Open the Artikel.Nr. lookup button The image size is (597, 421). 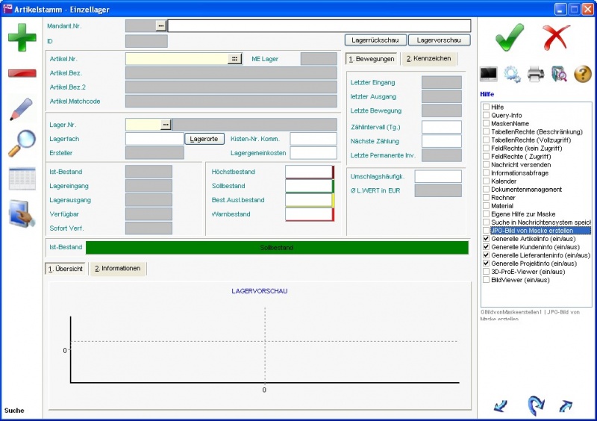(x=234, y=58)
